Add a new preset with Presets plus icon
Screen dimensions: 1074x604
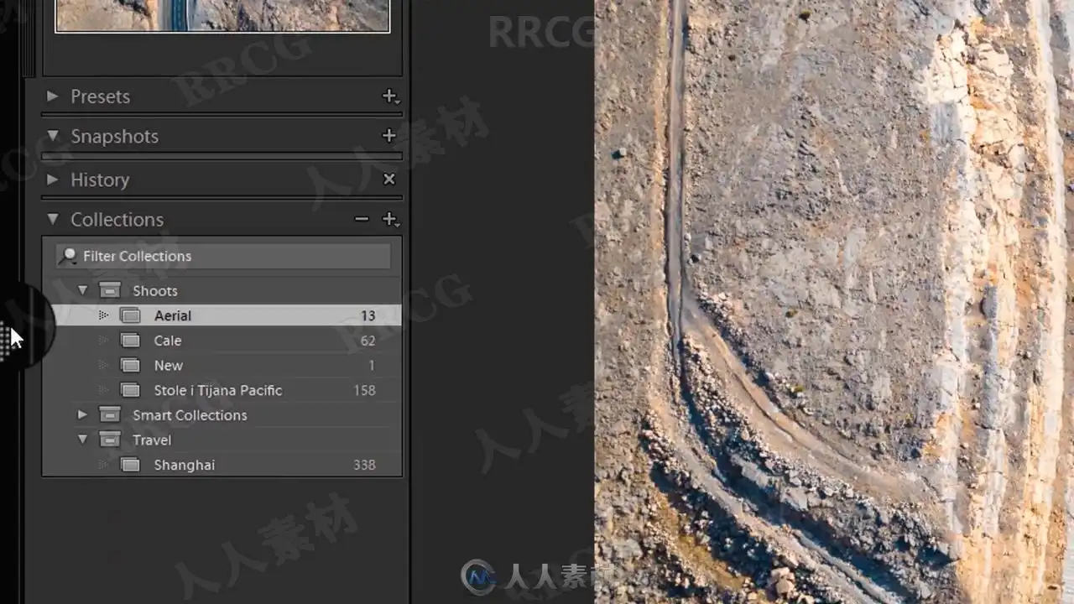point(390,96)
